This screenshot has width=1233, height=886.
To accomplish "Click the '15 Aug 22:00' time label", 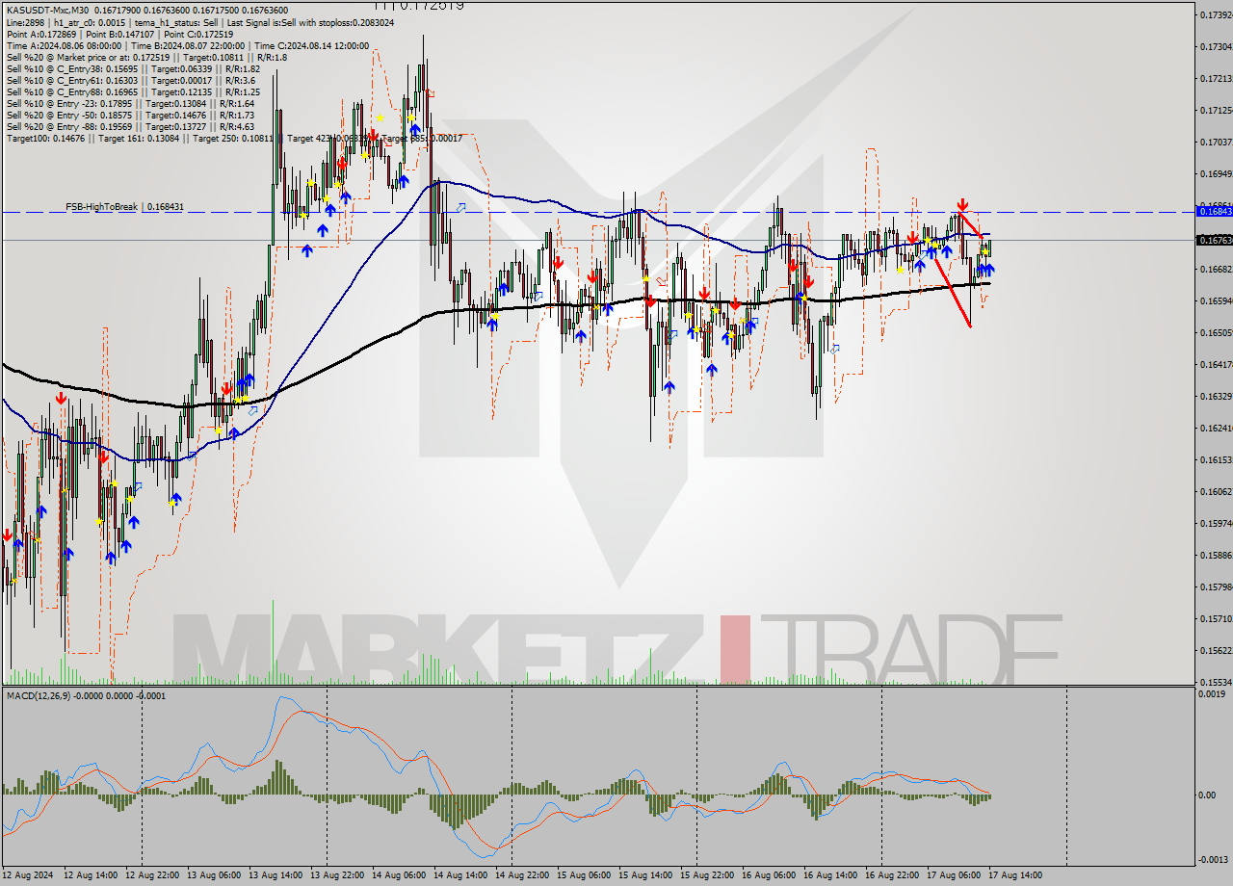I will [x=707, y=875].
